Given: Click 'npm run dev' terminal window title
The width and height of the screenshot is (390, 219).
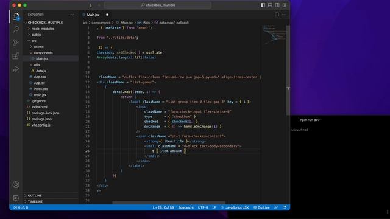Looking at the screenshot, I should tap(310, 120).
